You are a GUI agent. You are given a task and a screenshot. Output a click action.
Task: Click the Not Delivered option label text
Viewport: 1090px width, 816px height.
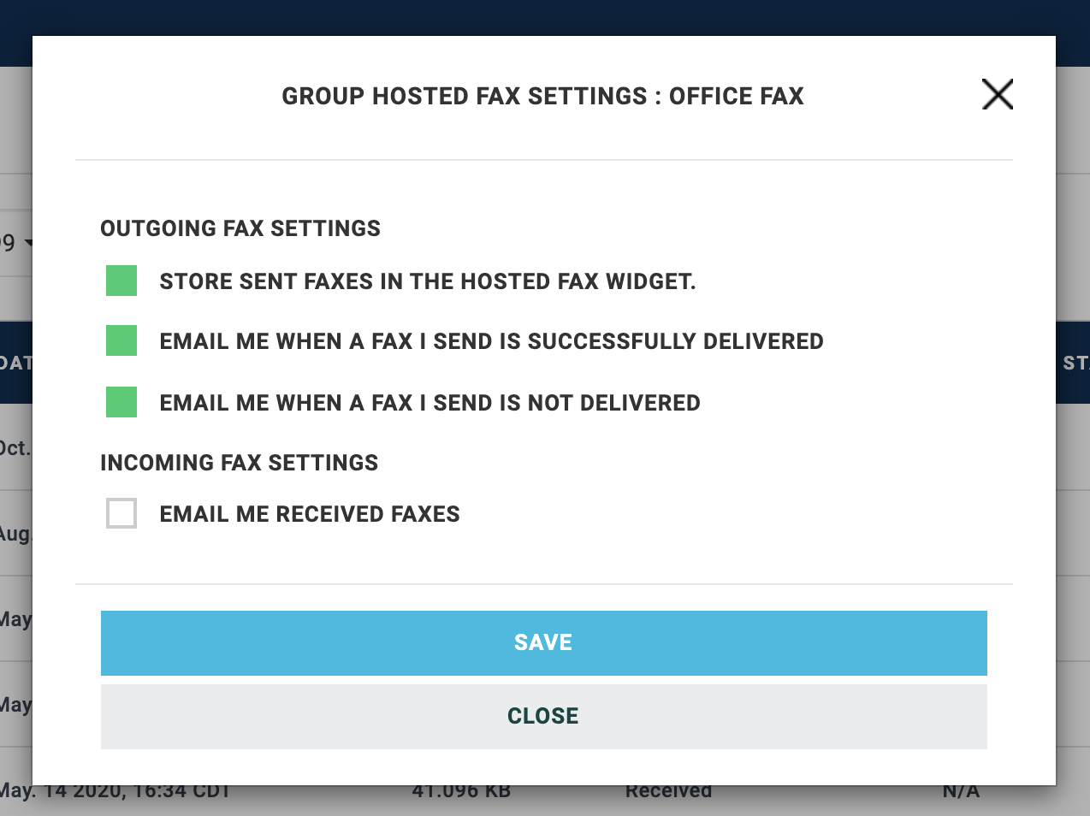tap(429, 403)
